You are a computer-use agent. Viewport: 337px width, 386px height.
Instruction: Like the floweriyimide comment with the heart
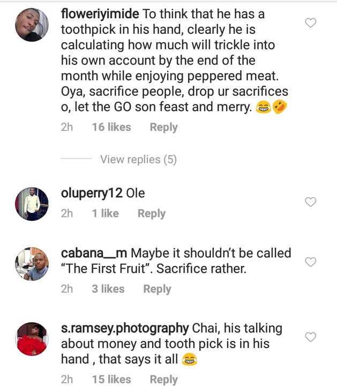(x=311, y=23)
